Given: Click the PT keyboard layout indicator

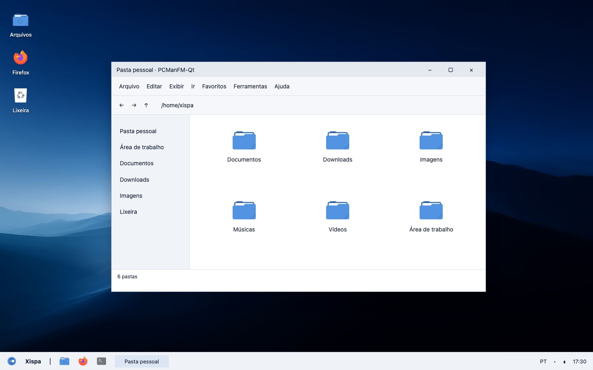Looking at the screenshot, I should click(543, 361).
